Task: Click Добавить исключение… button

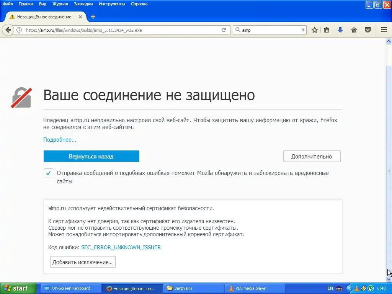Action: point(83,262)
